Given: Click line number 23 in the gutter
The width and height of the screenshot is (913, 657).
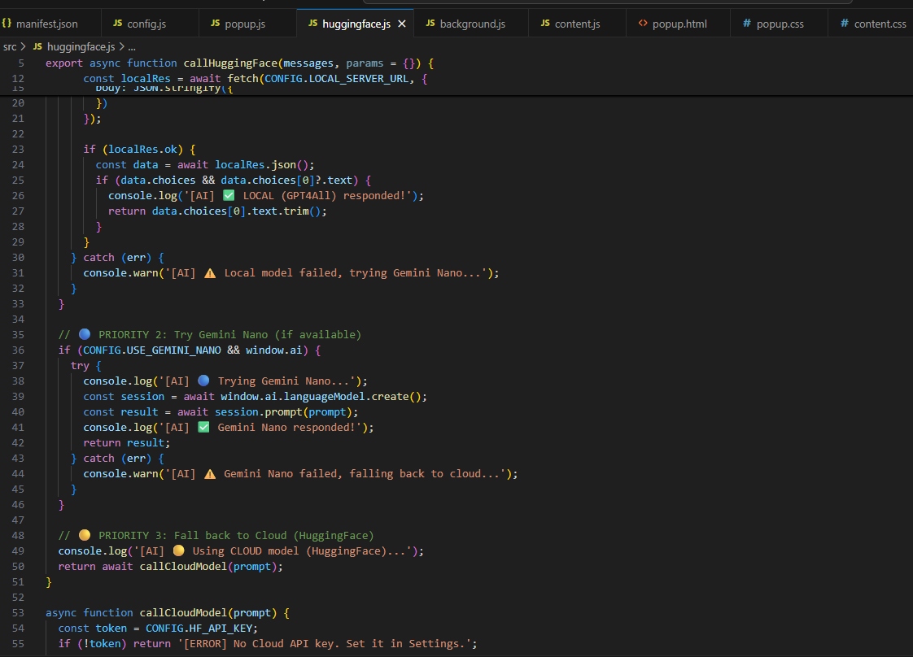Looking at the screenshot, I should 18,150.
